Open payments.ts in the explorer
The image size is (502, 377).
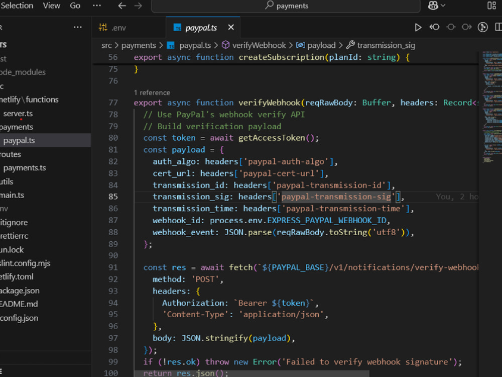24,168
